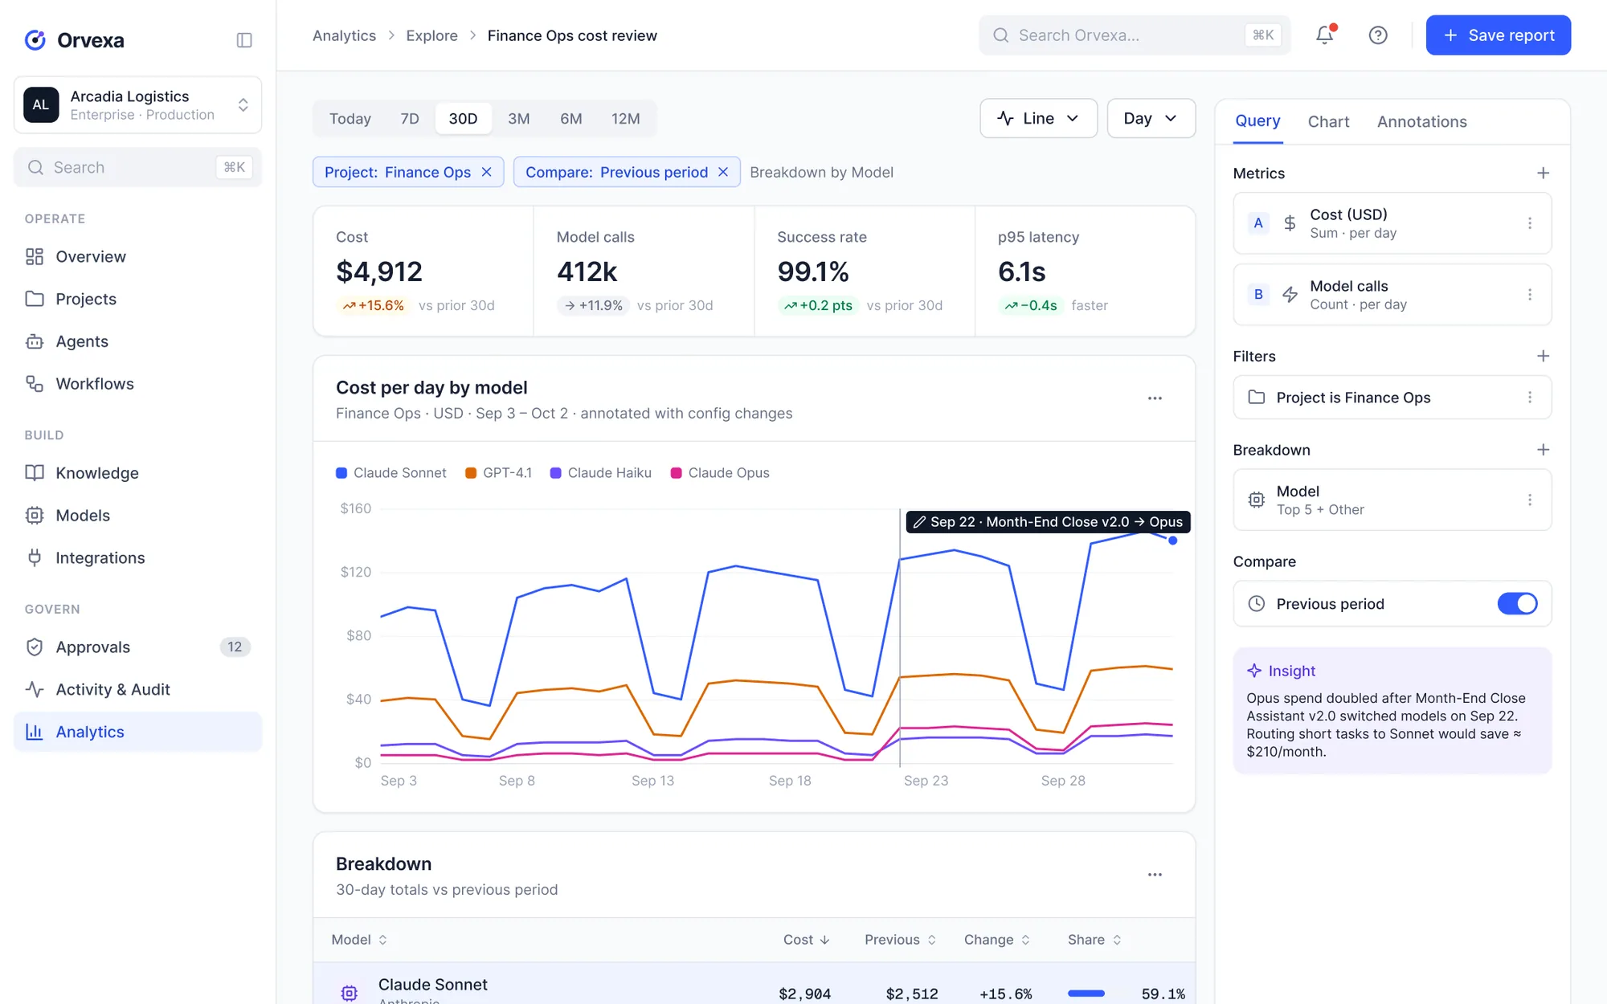Toggle Claude Opus series in legend
The image size is (1607, 1004).
pyautogui.click(x=720, y=473)
